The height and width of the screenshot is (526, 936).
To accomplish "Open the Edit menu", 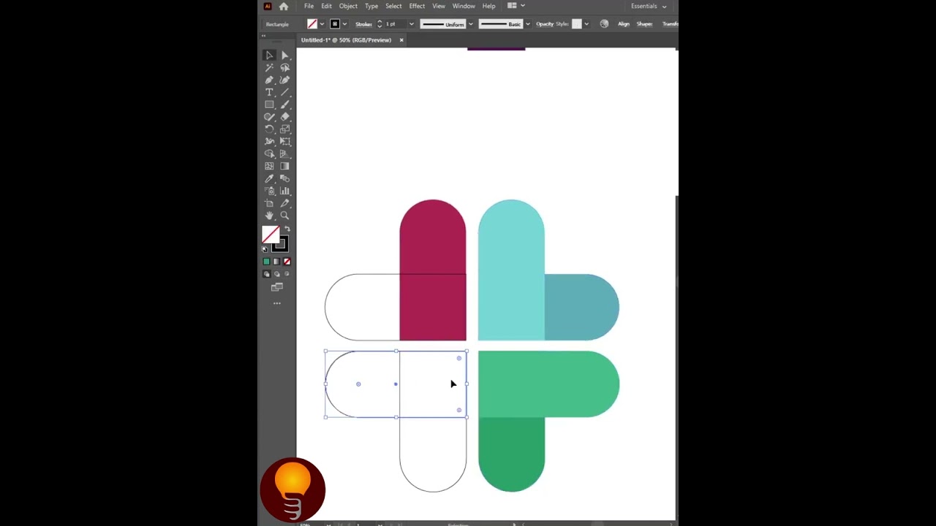I will (326, 6).
